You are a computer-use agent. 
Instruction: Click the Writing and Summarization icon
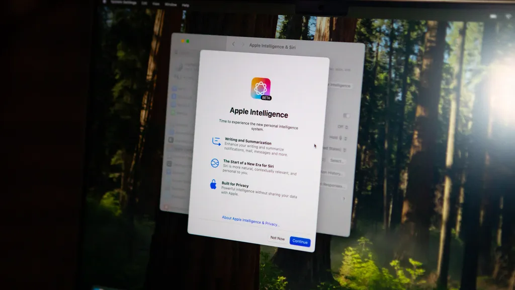[216, 141]
